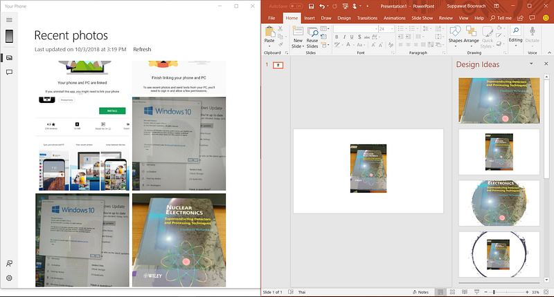Open the Messages section in Your Phone sidebar
This screenshot has width=554, height=297.
(9, 72)
